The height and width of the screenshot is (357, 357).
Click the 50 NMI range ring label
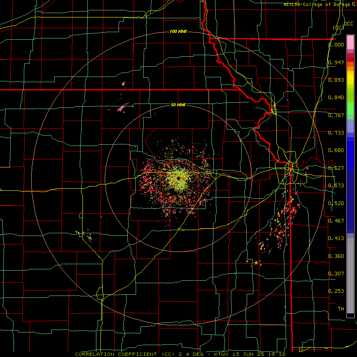(x=178, y=105)
